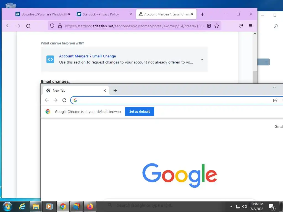The image size is (283, 212).
Task: Open network status tray icon
Action: pos(238,206)
